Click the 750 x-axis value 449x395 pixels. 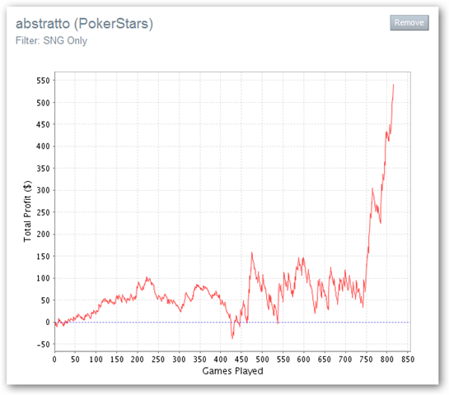[x=366, y=360]
